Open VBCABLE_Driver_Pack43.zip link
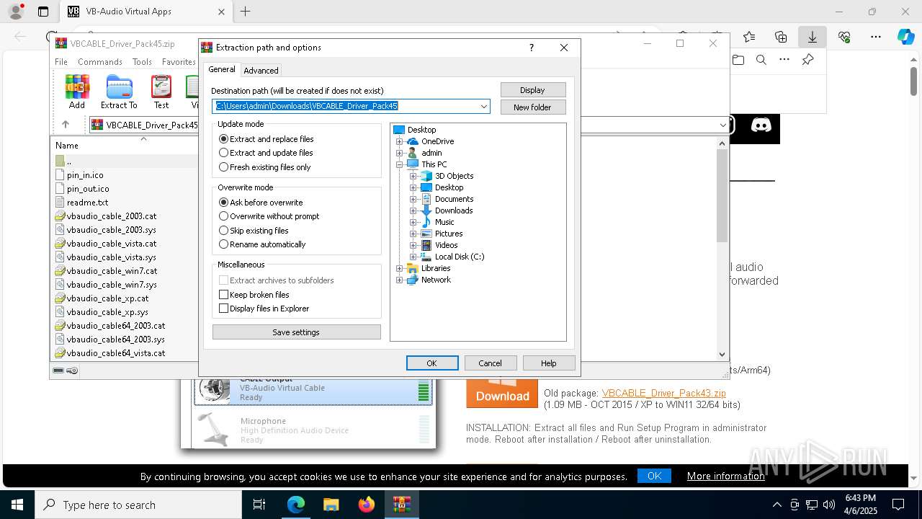Image resolution: width=922 pixels, height=519 pixels. coord(664,393)
